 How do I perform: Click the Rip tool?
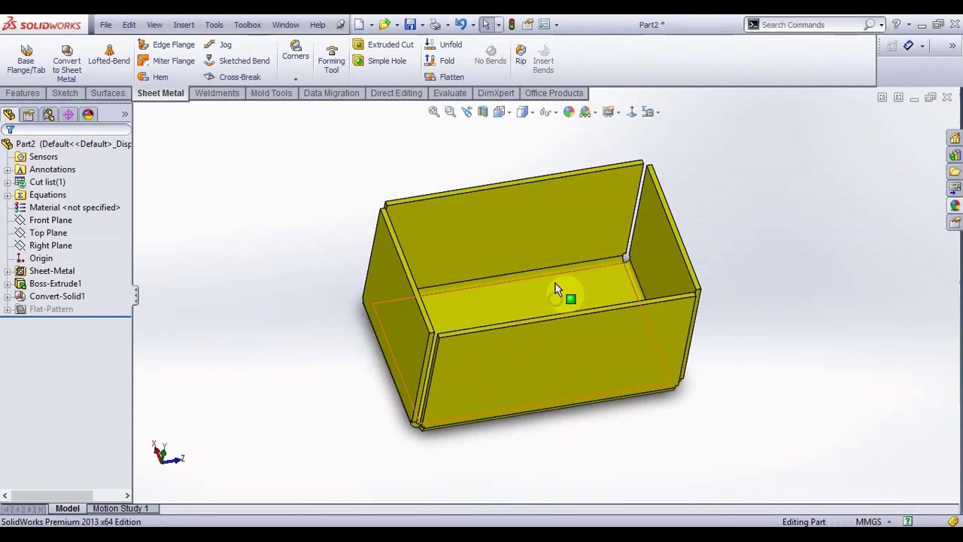click(x=521, y=55)
